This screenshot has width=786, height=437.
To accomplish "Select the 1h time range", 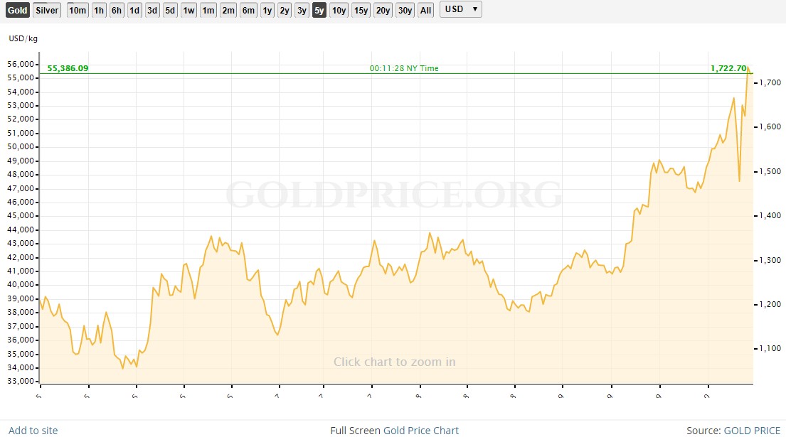I will coord(99,10).
